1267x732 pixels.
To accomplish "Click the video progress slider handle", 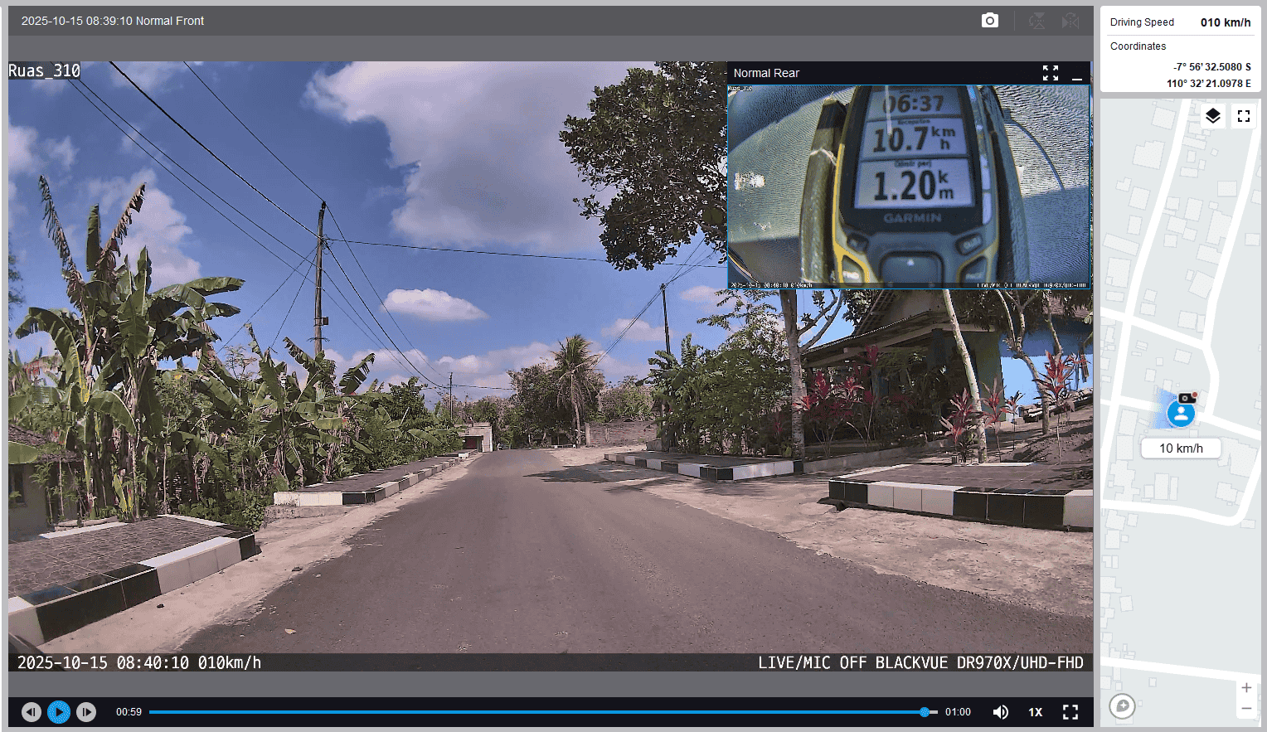I will coord(925,712).
